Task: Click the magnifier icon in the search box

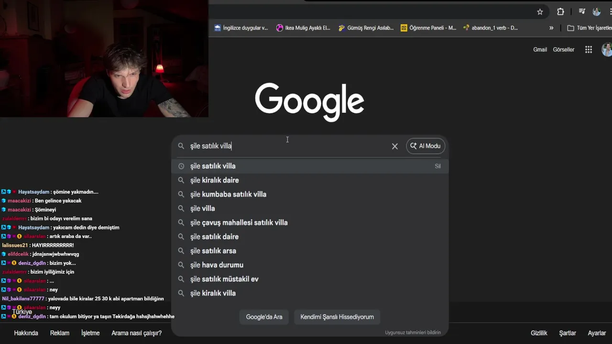Action: tap(181, 146)
